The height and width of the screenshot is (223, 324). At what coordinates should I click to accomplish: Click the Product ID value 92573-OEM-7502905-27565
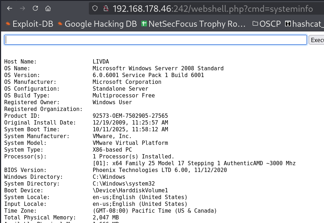[130, 116]
